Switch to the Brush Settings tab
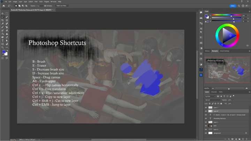The image size is (251, 141). click(x=225, y=51)
